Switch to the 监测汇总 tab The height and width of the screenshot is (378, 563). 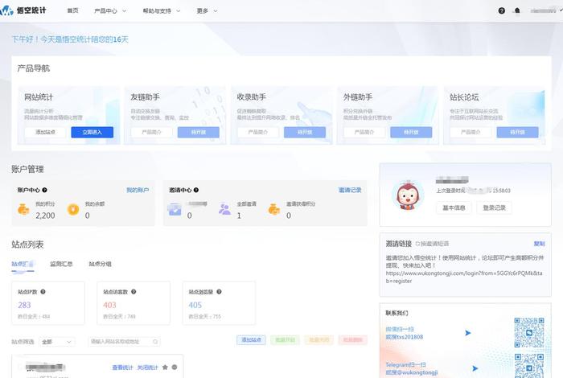pyautogui.click(x=61, y=265)
